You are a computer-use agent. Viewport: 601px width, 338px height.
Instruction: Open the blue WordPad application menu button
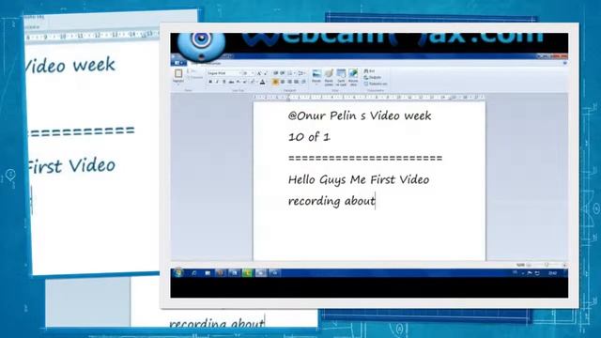click(178, 63)
